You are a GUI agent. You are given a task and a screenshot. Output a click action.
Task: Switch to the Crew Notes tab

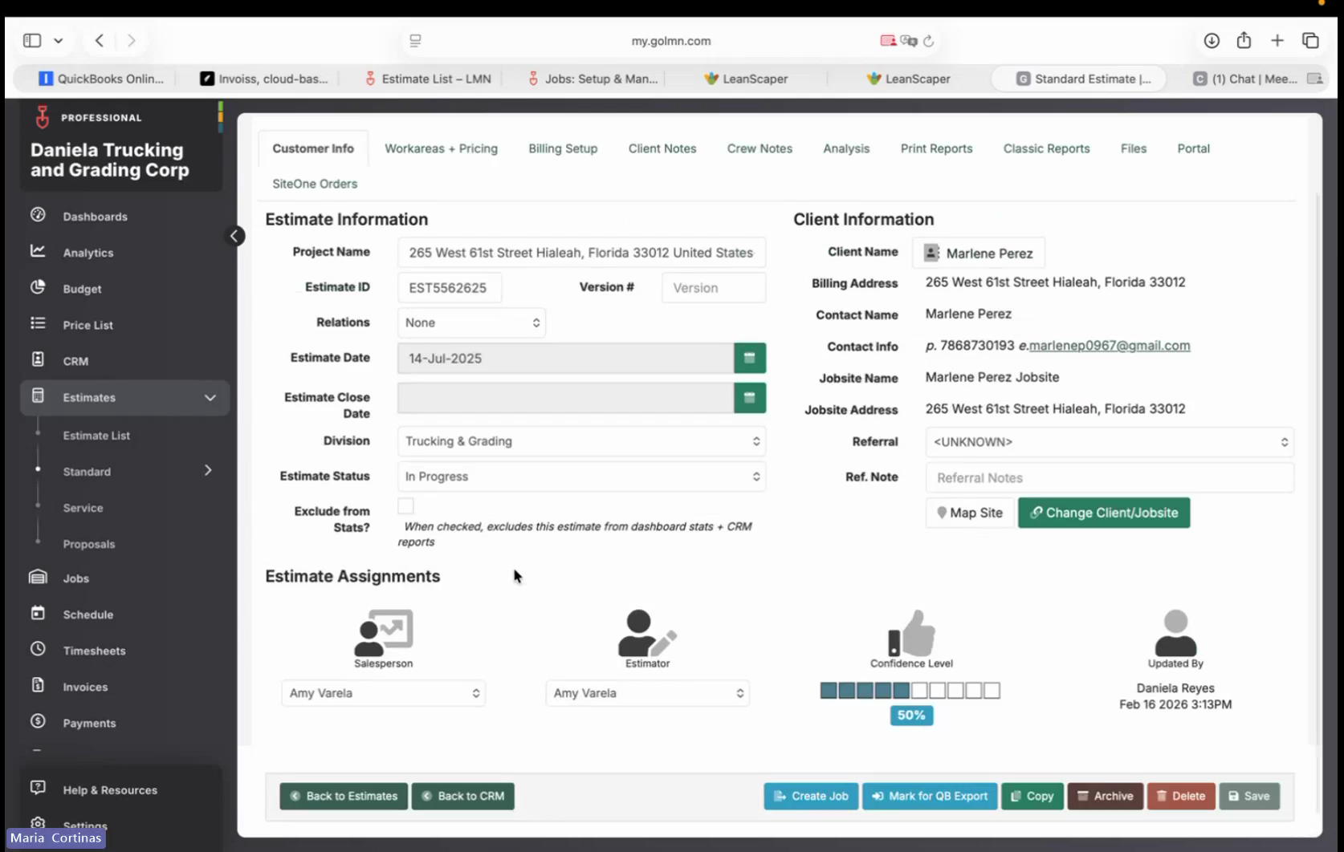tap(760, 148)
